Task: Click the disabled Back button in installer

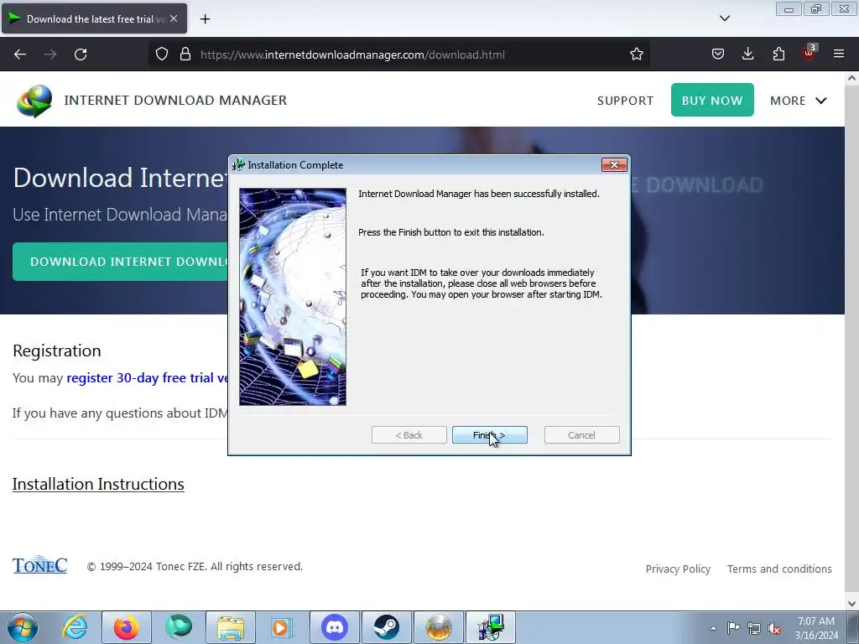Action: (x=409, y=435)
